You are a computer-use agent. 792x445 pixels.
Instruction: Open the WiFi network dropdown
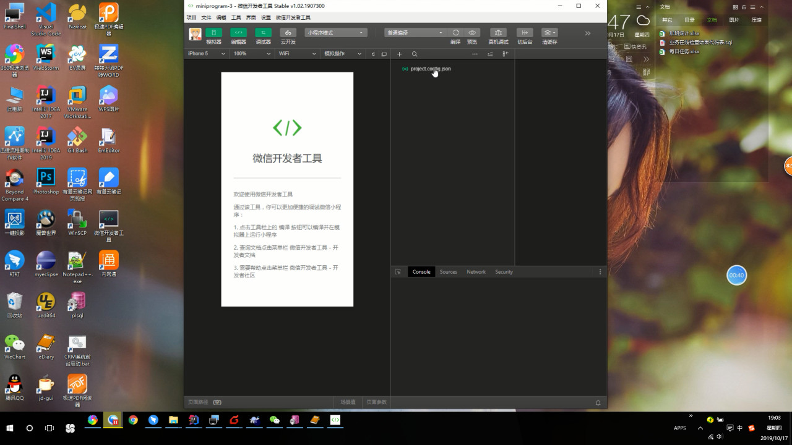click(297, 54)
